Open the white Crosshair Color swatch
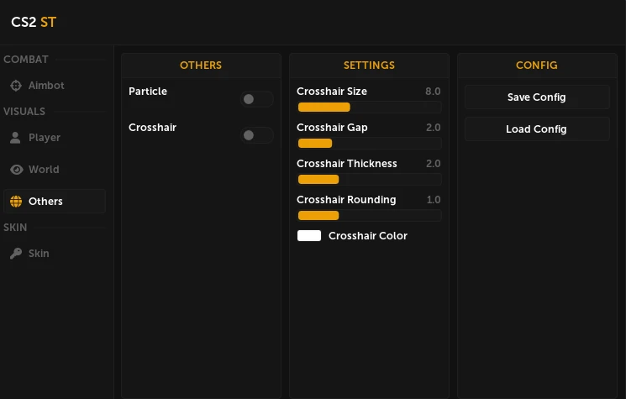This screenshot has height=399, width=626. click(309, 236)
